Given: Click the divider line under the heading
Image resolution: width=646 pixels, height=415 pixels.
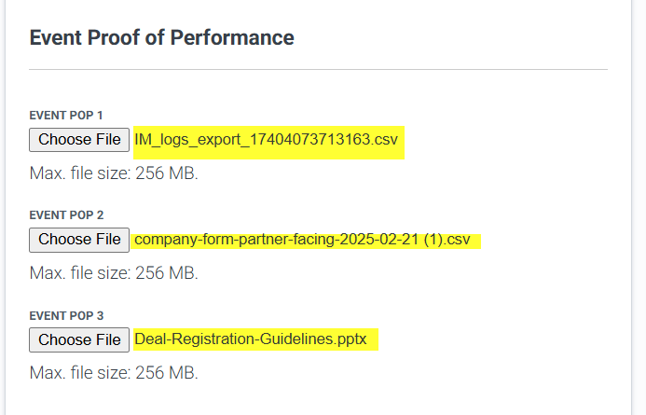Looking at the screenshot, I should 318,69.
